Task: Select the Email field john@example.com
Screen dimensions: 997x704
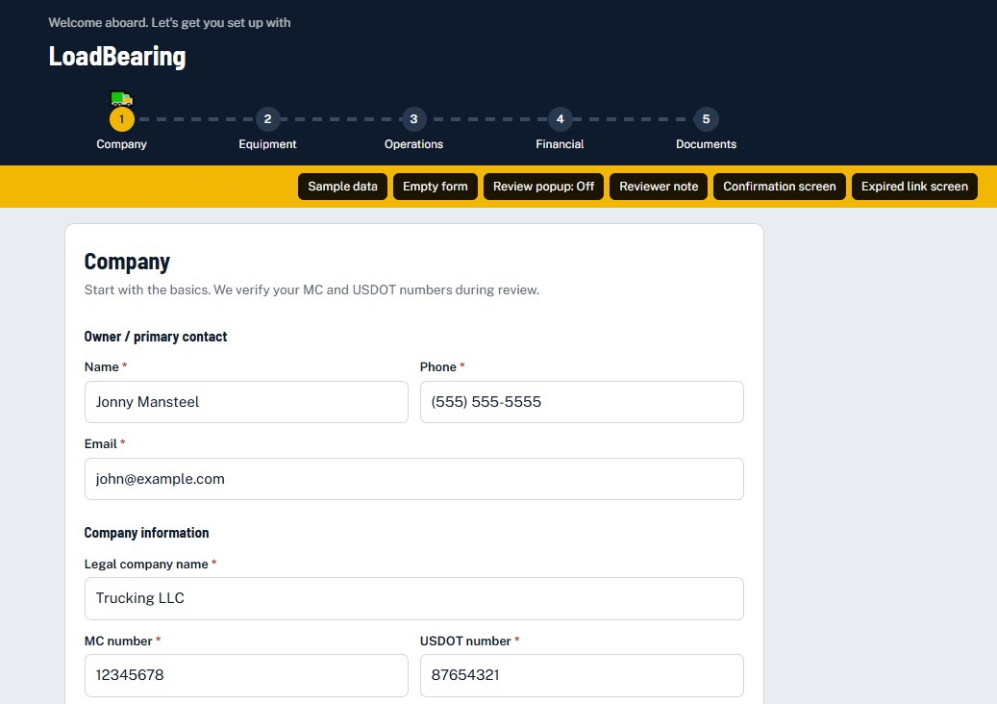Action: (x=414, y=479)
